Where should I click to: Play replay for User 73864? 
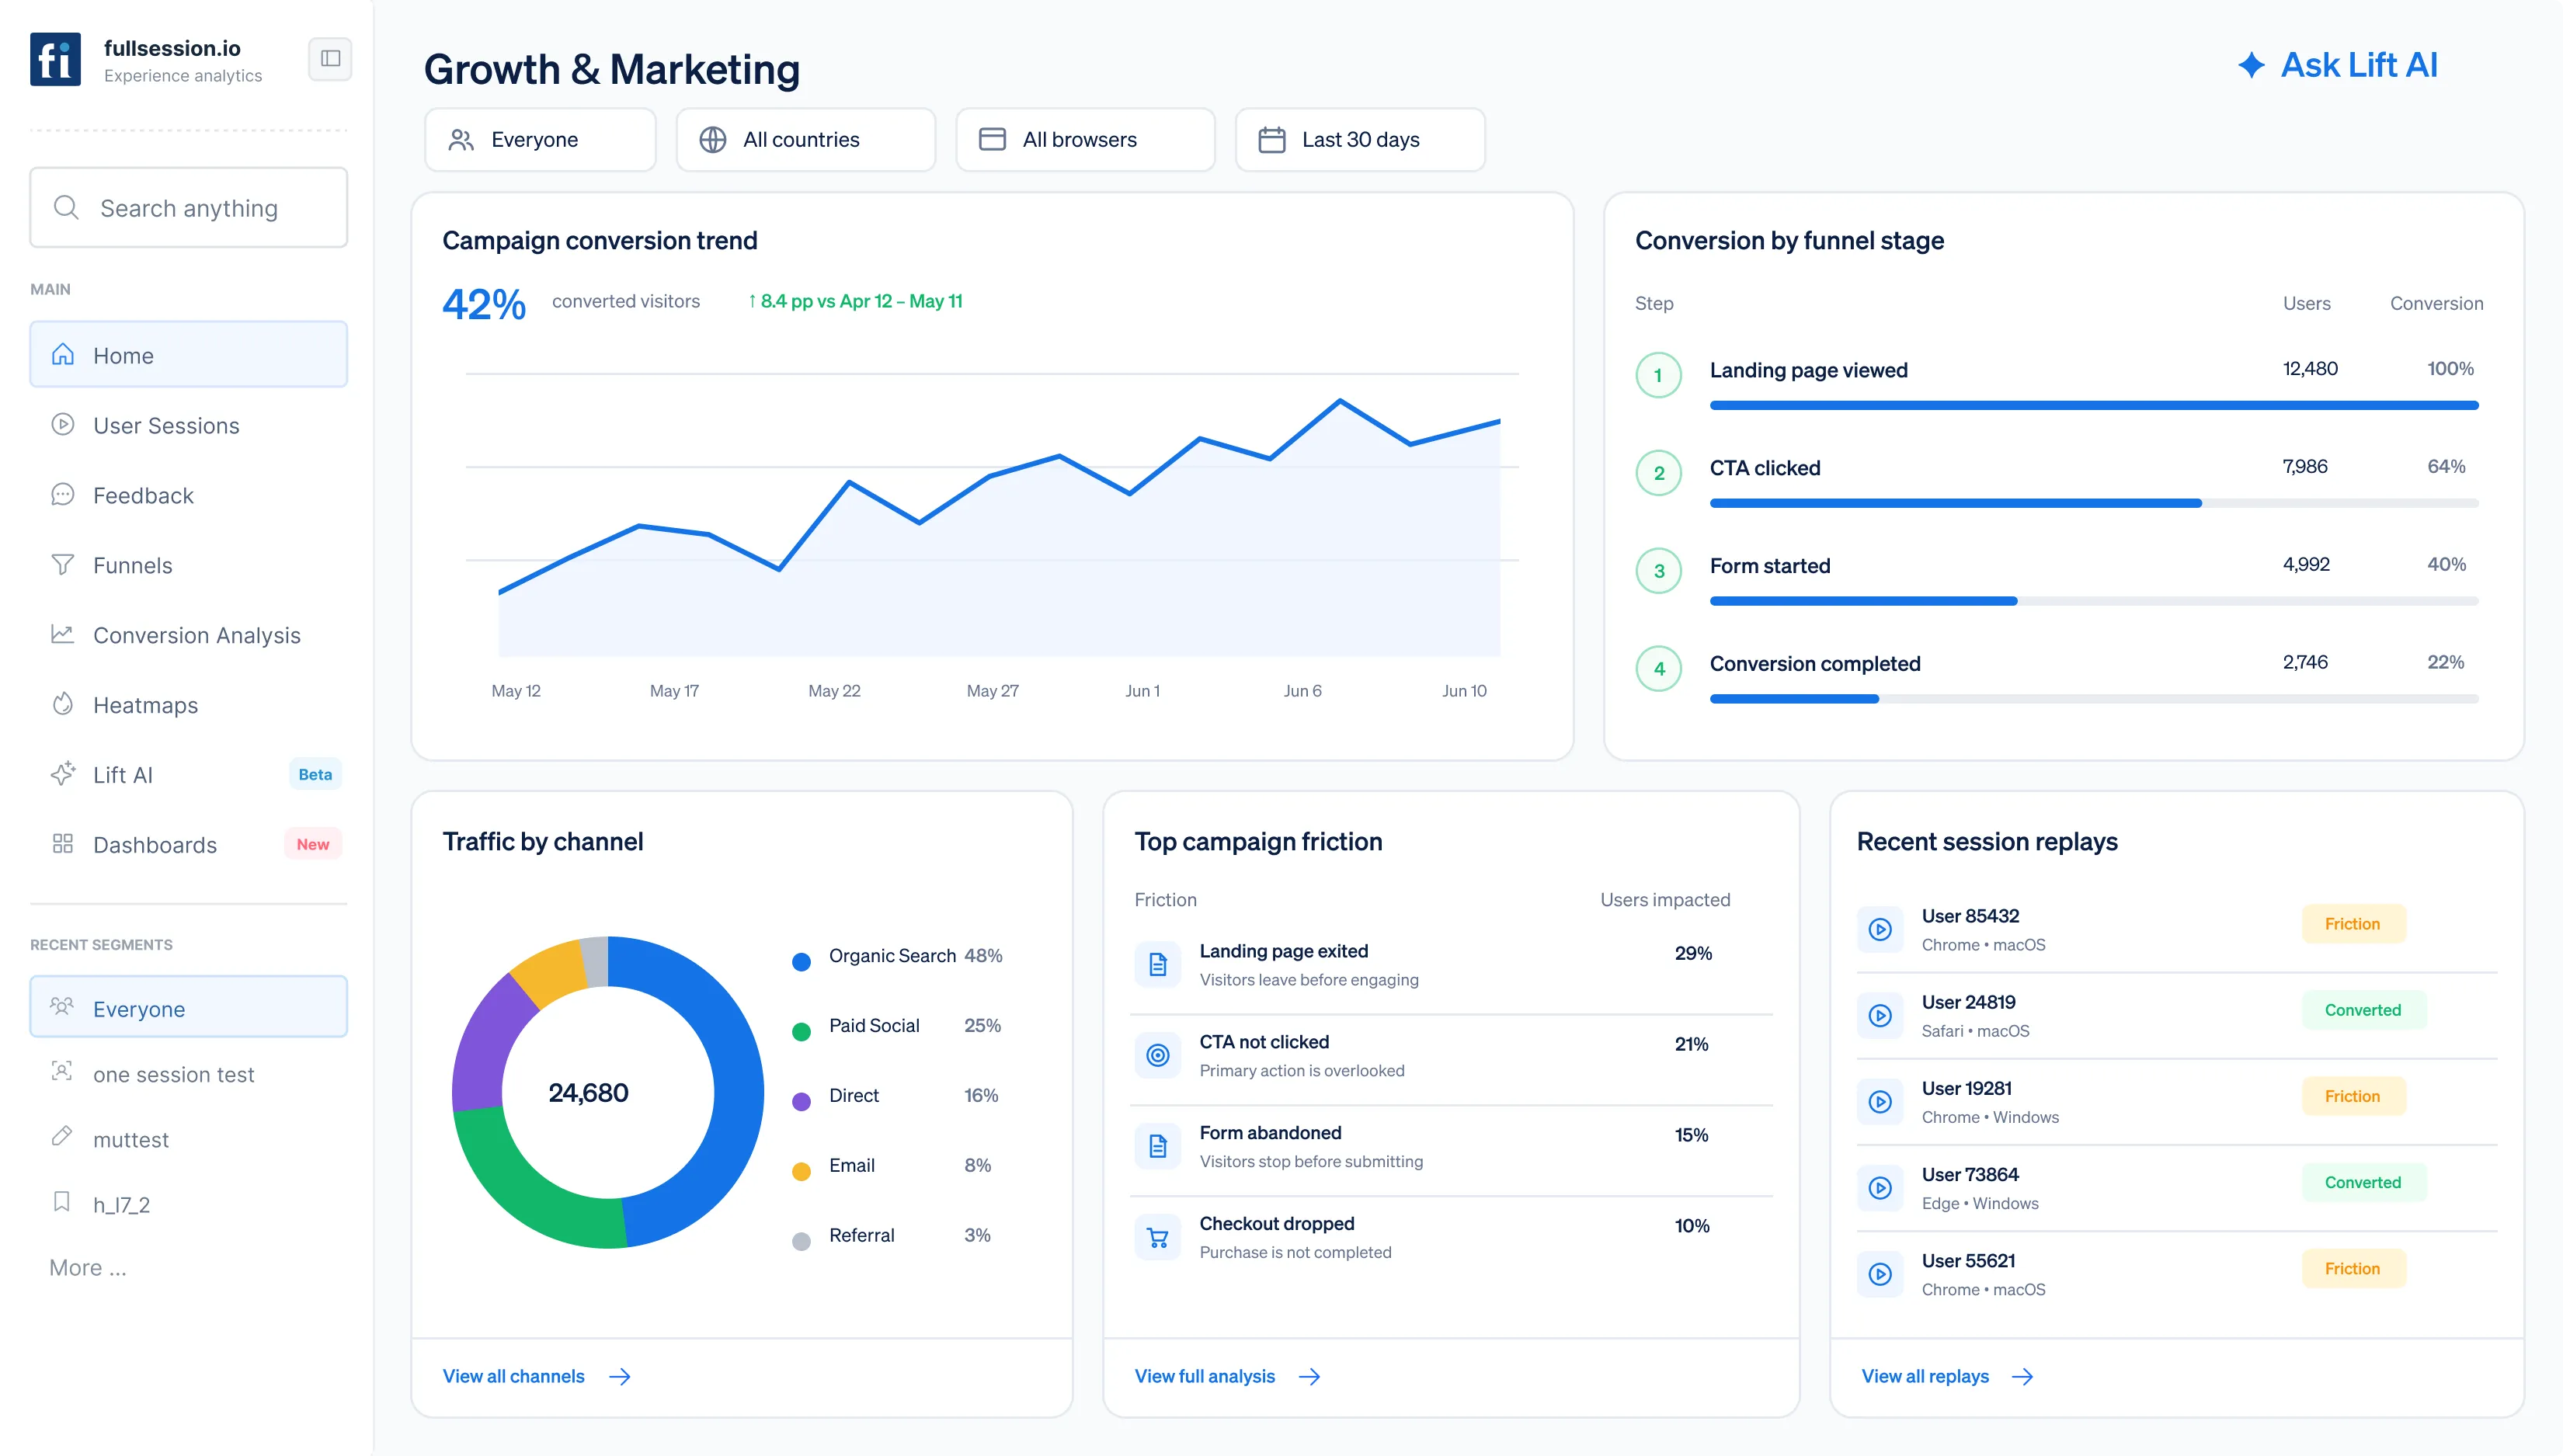click(x=1880, y=1187)
